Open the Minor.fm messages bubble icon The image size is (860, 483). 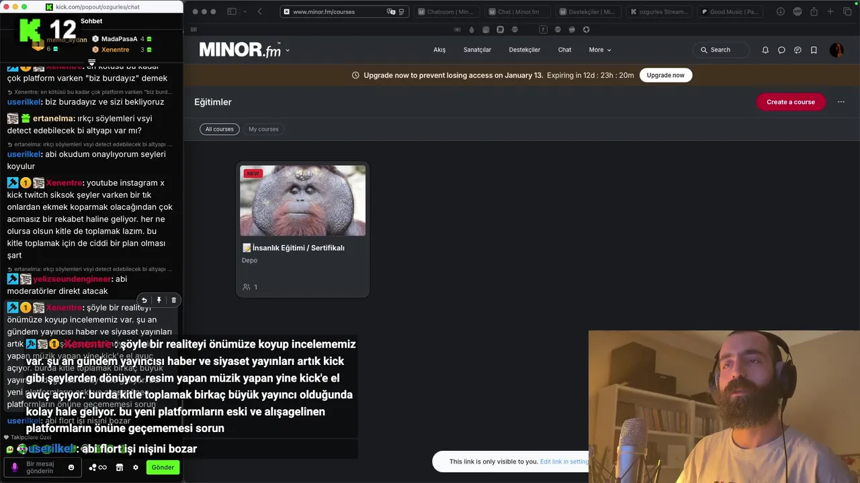click(x=781, y=50)
